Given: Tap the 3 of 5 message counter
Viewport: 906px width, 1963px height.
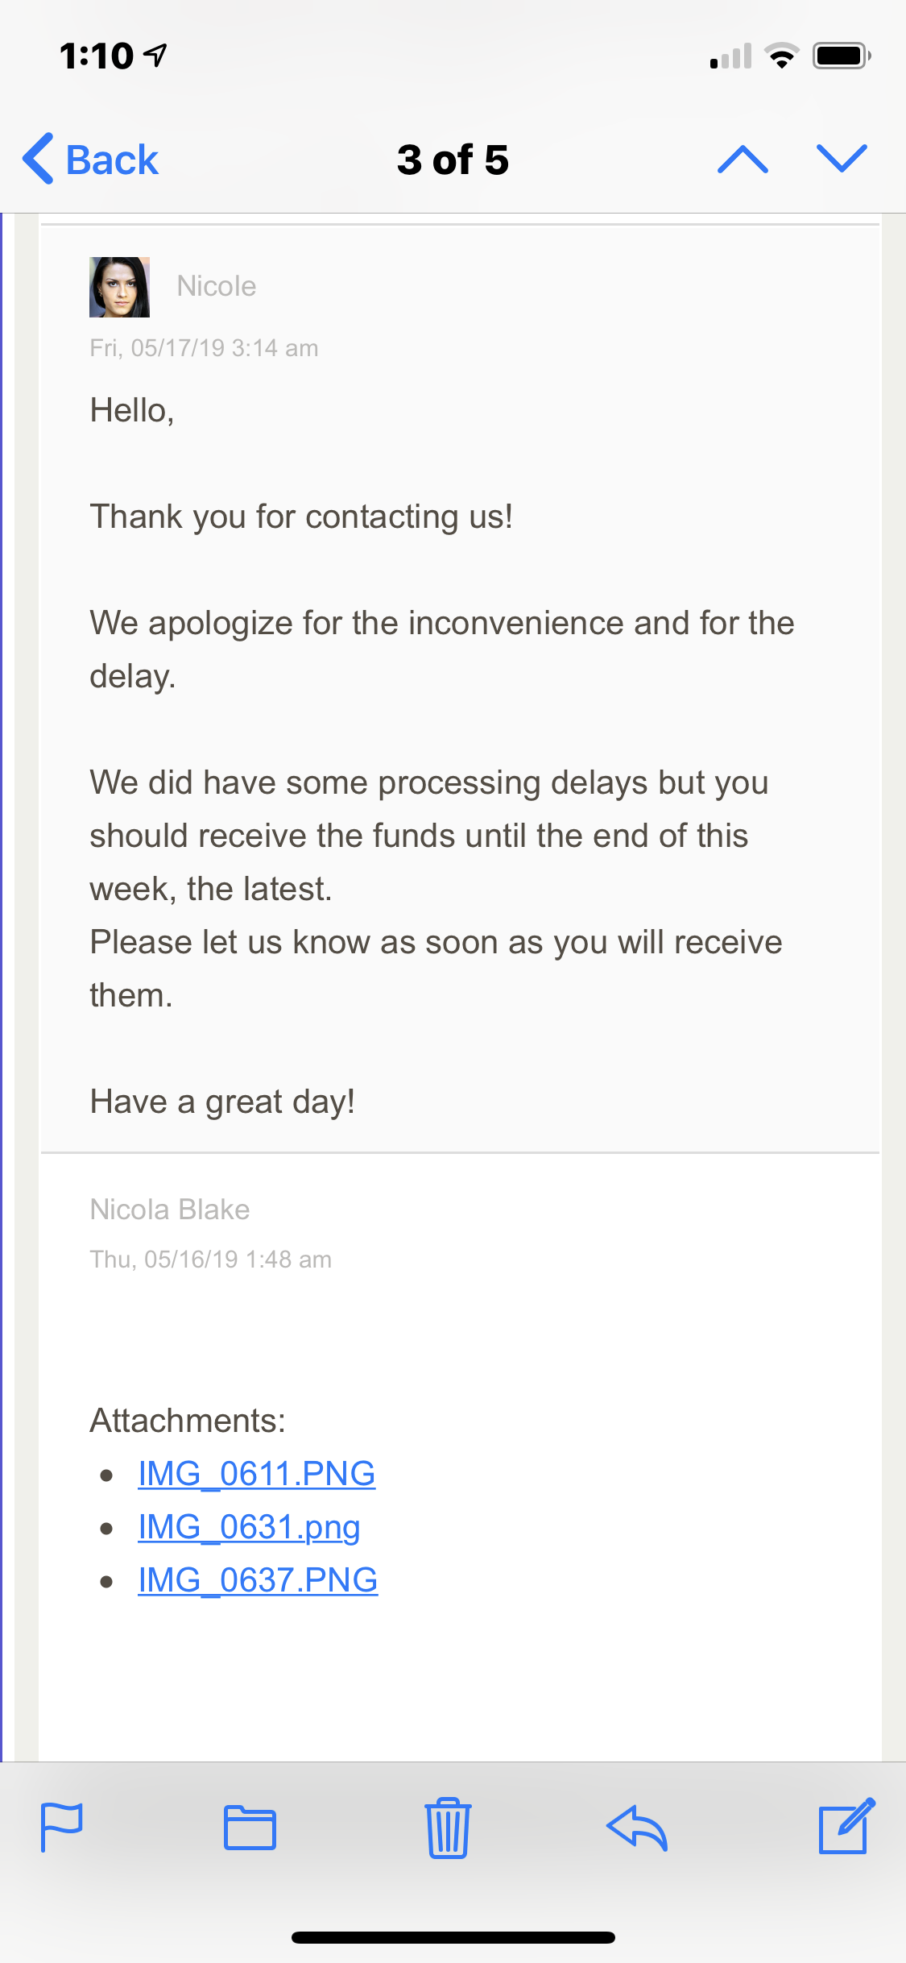Looking at the screenshot, I should point(453,160).
